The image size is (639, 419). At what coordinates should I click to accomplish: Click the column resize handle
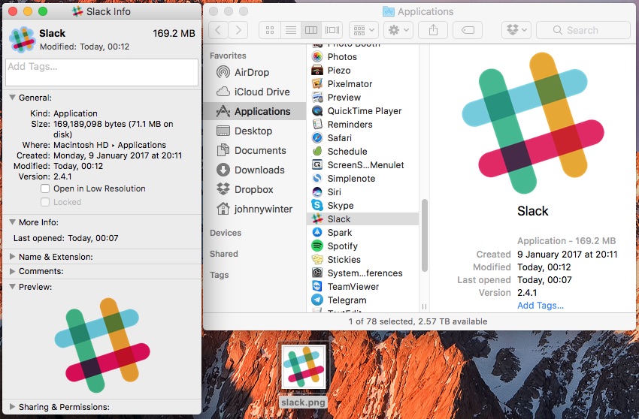424,306
